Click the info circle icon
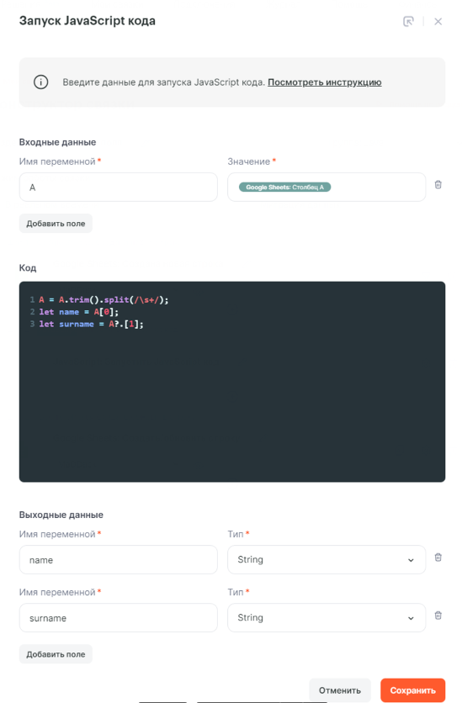This screenshot has width=462, height=703. point(41,82)
